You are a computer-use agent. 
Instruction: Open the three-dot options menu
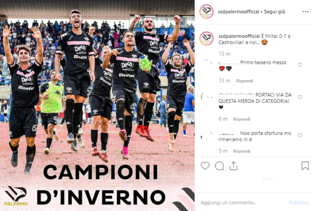pos(306,12)
